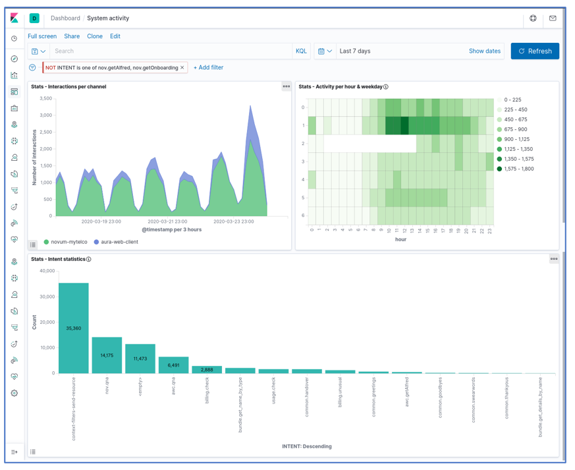Image resolution: width=575 pixels, height=470 pixels.
Task: Click Full screen
Action: [x=42, y=36]
